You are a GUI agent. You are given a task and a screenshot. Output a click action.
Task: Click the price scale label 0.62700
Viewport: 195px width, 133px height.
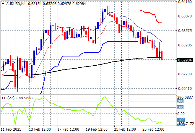pos(185,74)
